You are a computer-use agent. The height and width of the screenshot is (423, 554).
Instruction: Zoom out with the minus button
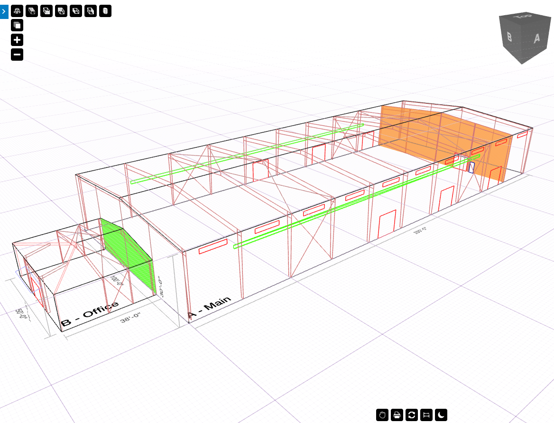tap(17, 55)
